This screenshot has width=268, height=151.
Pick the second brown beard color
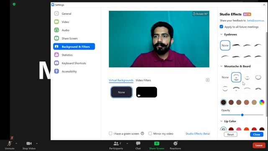pos(231,102)
